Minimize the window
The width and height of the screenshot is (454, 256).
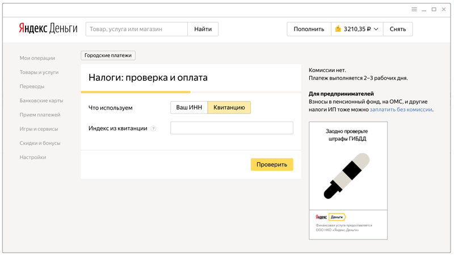point(424,10)
